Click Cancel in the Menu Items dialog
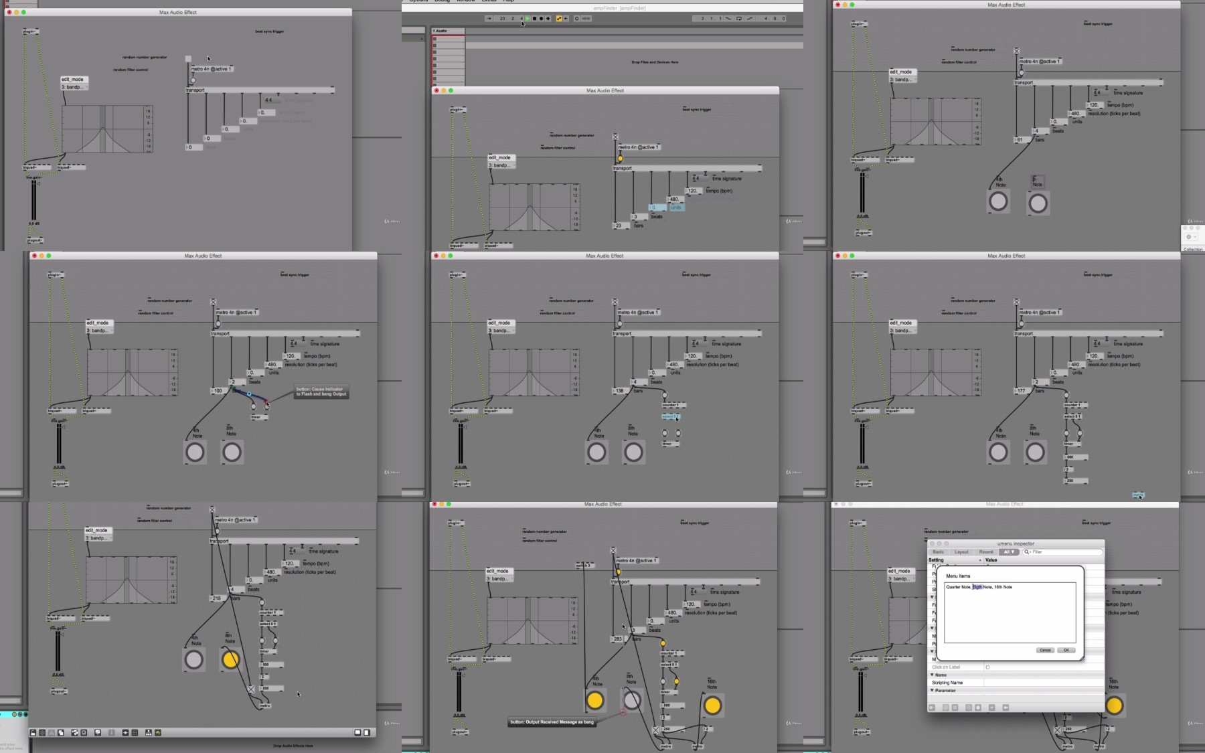The image size is (1205, 753). coord(1045,650)
